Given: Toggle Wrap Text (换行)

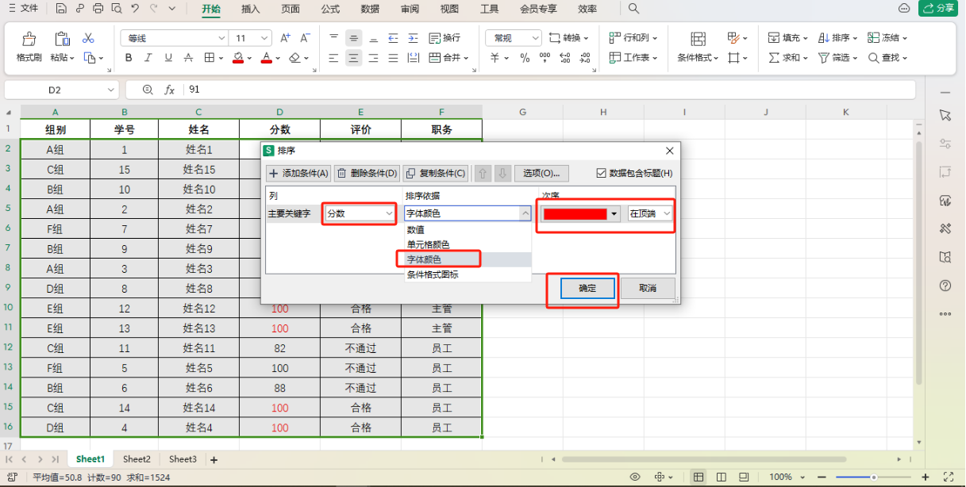Looking at the screenshot, I should point(445,38).
